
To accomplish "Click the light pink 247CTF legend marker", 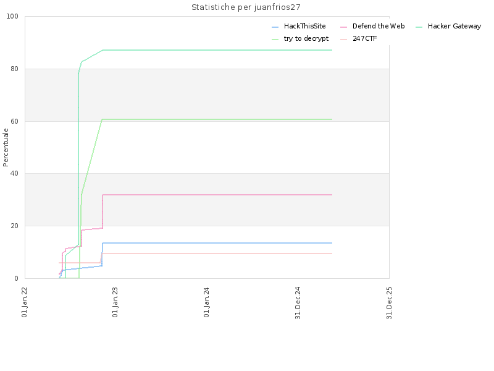I will point(344,39).
